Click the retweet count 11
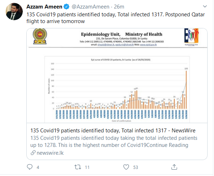 point(87,167)
